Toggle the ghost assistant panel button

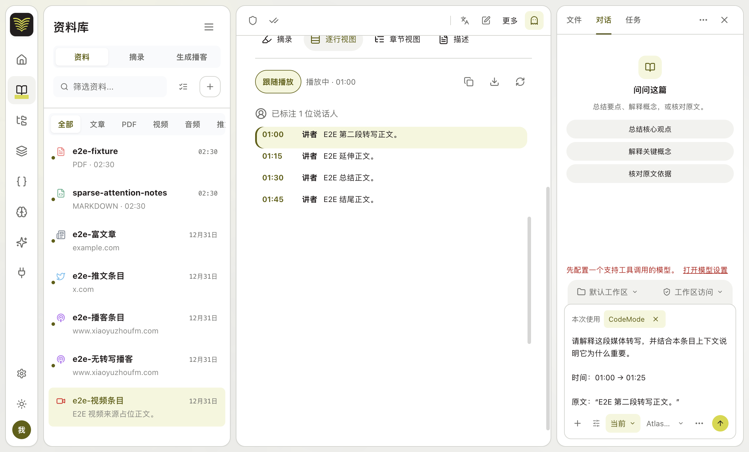click(x=534, y=20)
